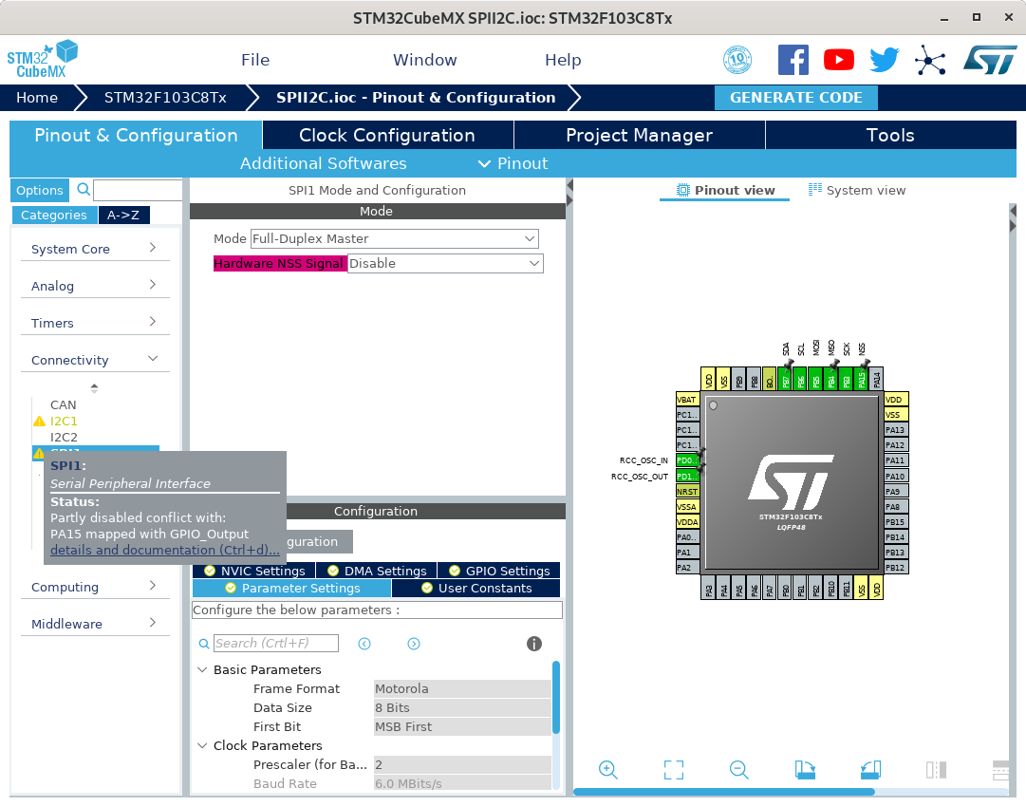
Task: Go to previous parameter search result
Action: [364, 644]
